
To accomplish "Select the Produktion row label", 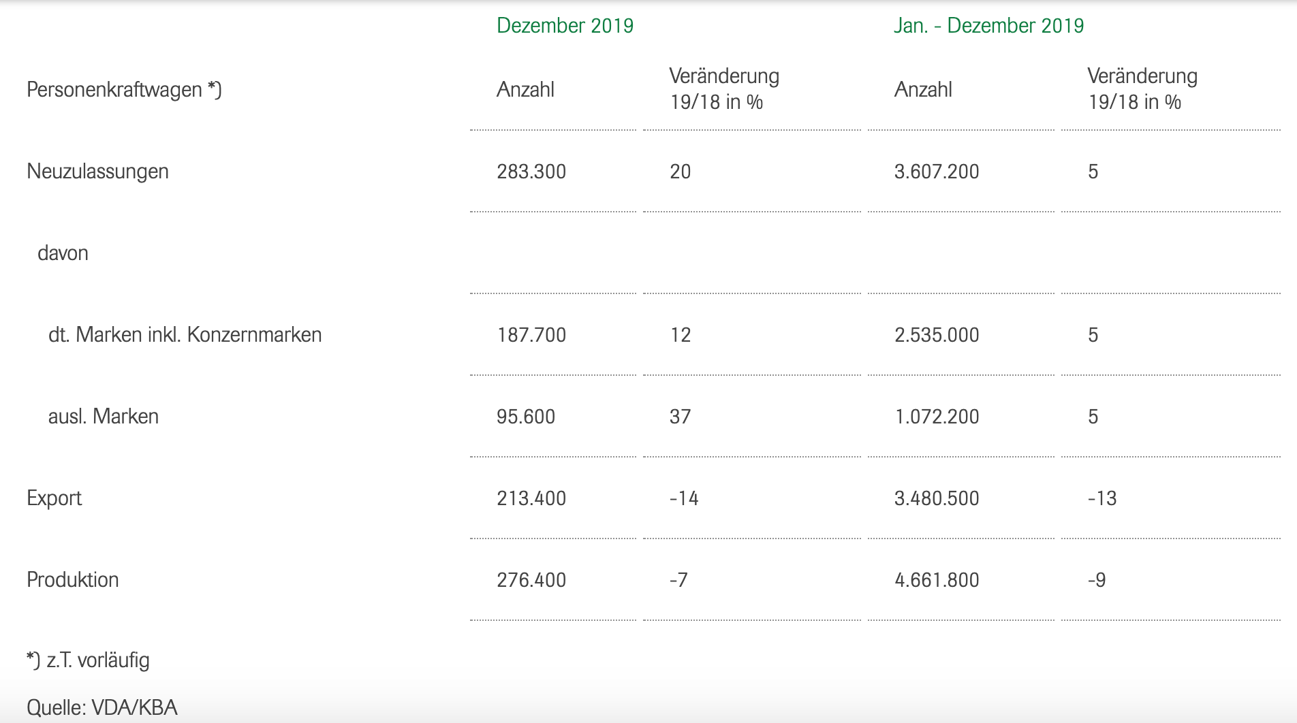I will (72, 580).
